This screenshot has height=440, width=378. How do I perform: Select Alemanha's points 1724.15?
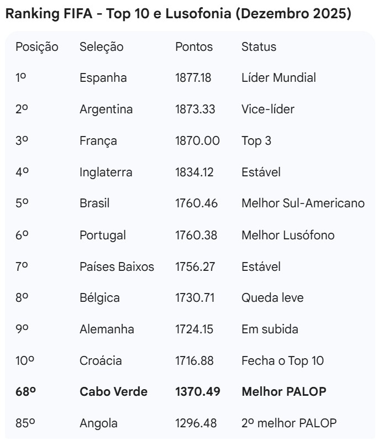coord(194,329)
